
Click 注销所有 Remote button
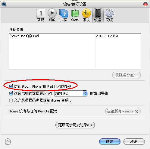[x=123, y=111]
